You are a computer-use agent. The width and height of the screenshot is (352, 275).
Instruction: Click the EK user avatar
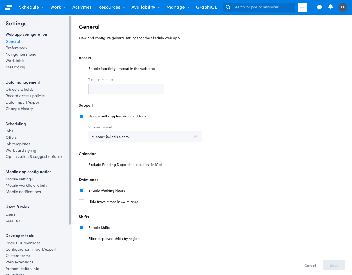[x=343, y=7]
